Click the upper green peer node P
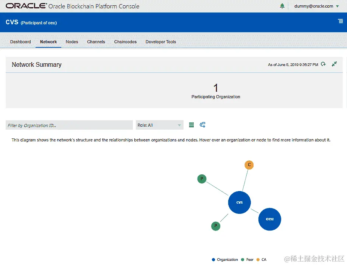Viewport: 347px width, 265px height. (x=202, y=179)
